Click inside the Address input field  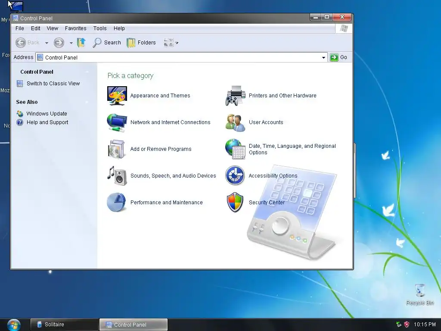pyautogui.click(x=181, y=57)
